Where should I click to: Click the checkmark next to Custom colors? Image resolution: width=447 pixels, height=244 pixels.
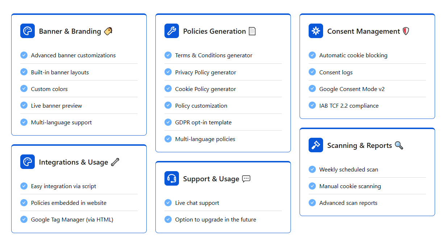coord(24,89)
